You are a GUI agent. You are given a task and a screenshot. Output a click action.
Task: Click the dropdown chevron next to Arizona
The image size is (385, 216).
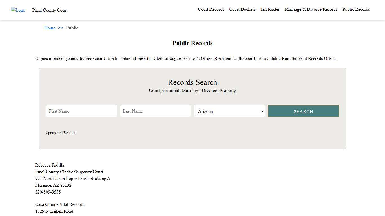[x=262, y=111]
